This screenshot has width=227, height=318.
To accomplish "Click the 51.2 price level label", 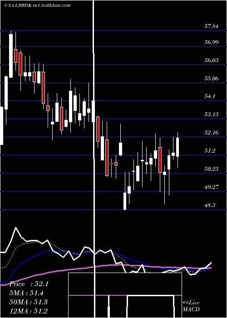I will point(210,150).
